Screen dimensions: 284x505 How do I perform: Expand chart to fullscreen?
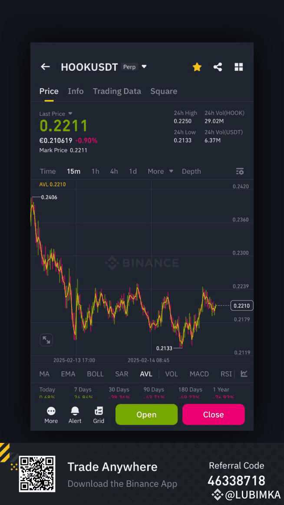46,340
